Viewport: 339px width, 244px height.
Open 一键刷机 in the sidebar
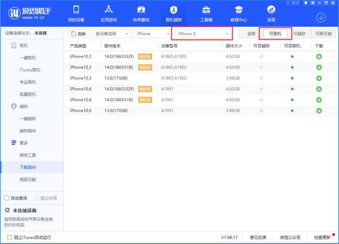point(28,58)
